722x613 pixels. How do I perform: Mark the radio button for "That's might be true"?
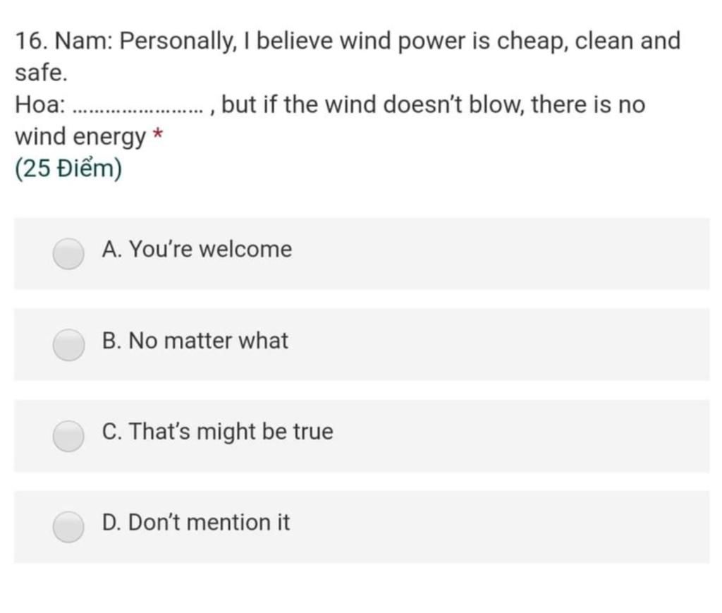(x=68, y=436)
